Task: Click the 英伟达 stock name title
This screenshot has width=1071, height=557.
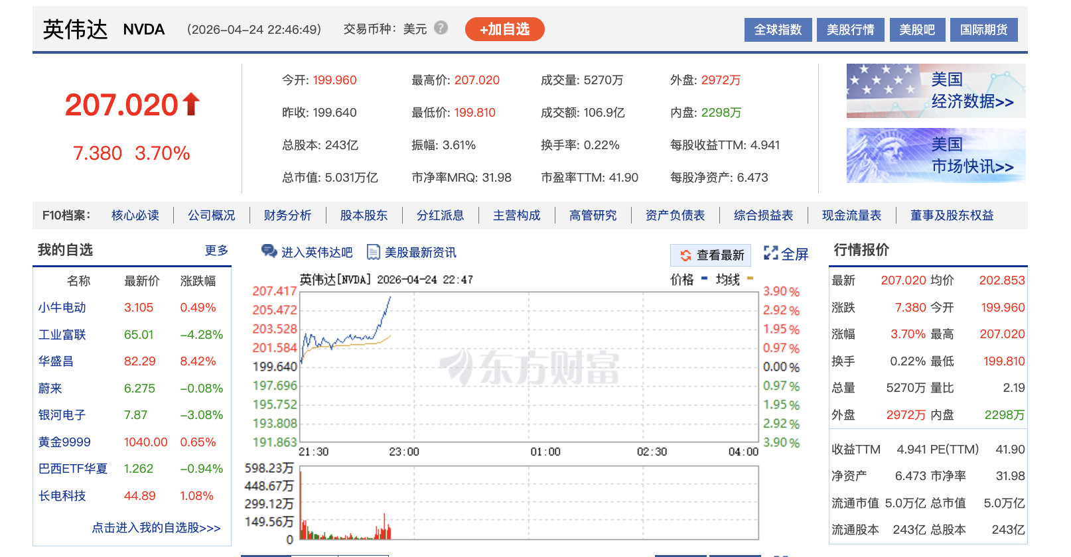Action: pyautogui.click(x=75, y=30)
